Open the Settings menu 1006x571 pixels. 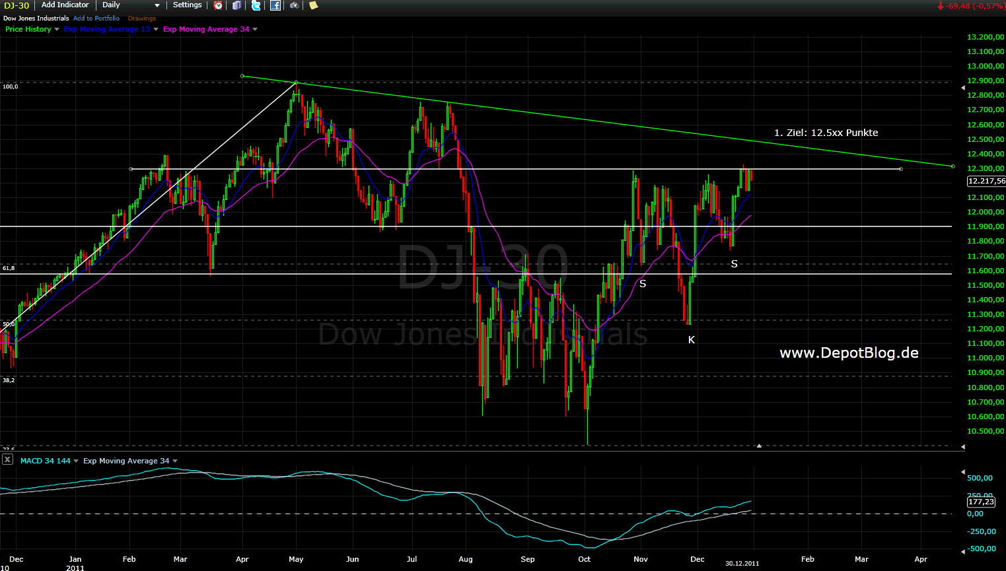pos(187,5)
